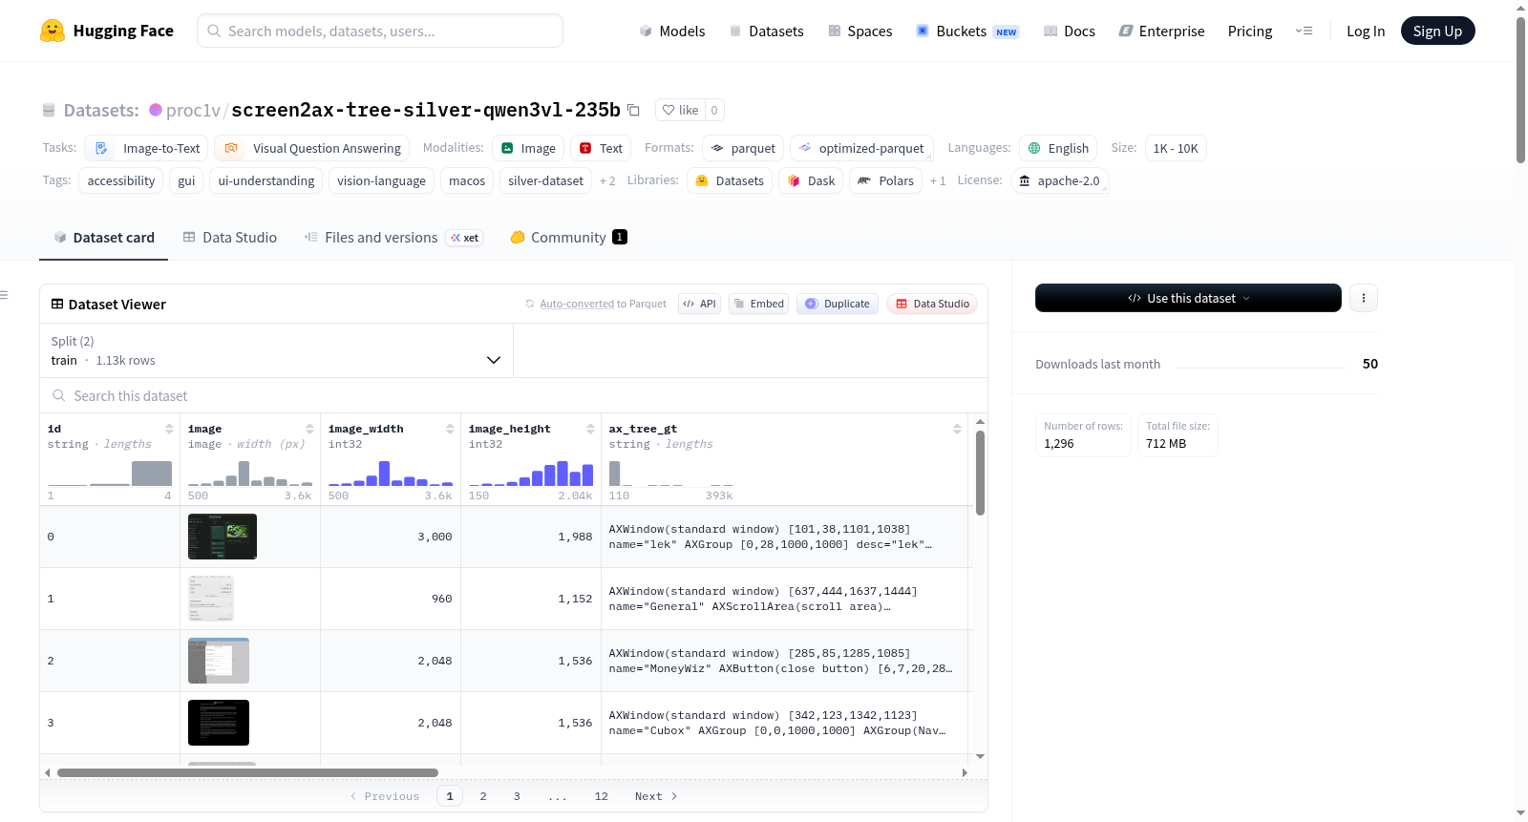Image resolution: width=1528 pixels, height=822 pixels.
Task: Select the Visual Question Answering tag
Action: 311,148
